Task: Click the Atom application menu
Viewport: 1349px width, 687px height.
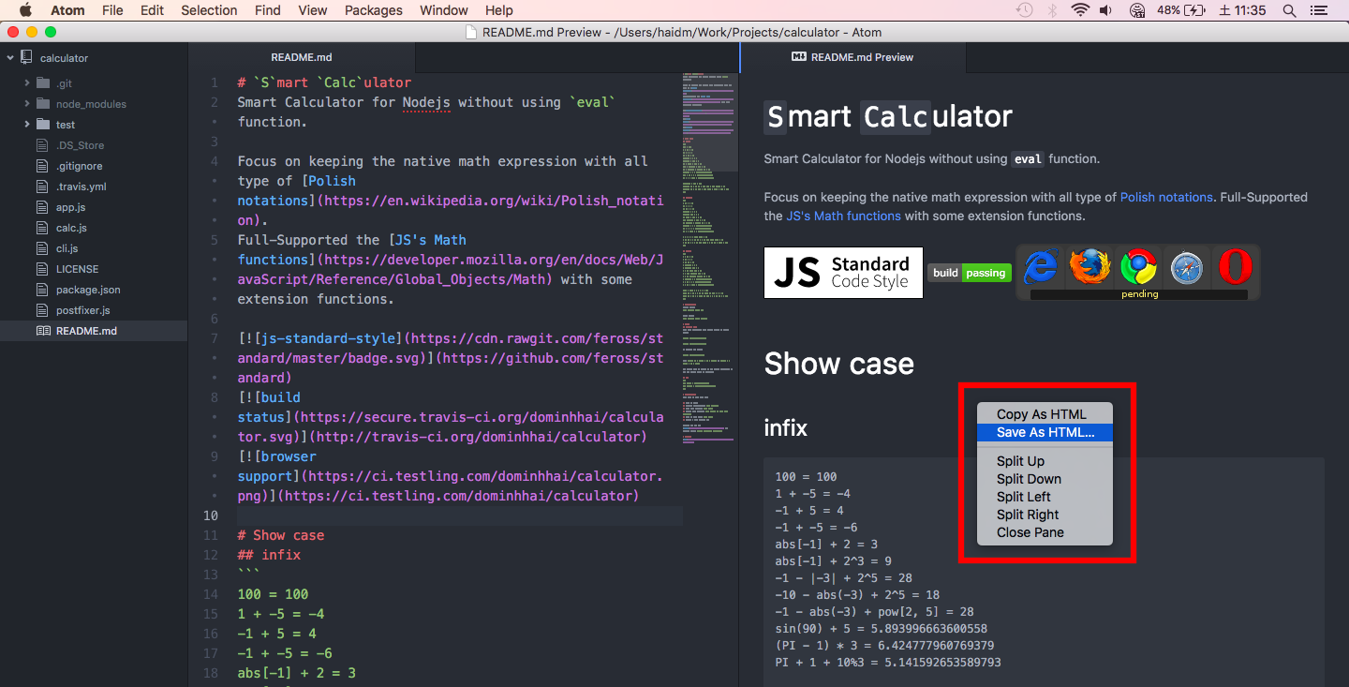Action: pyautogui.click(x=67, y=10)
